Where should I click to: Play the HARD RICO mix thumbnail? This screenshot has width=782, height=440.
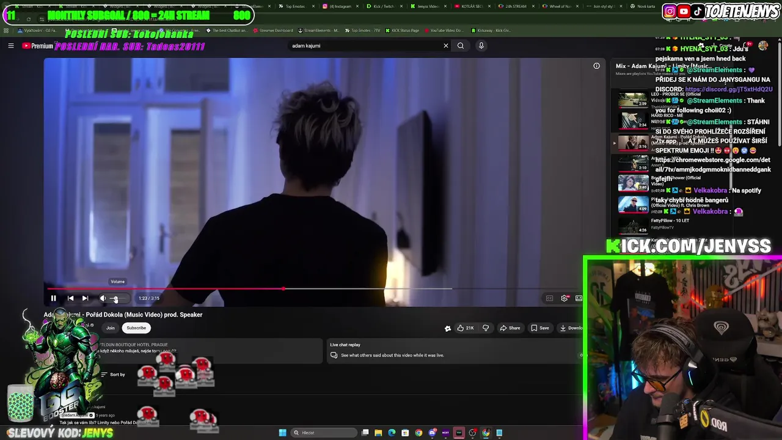633,121
